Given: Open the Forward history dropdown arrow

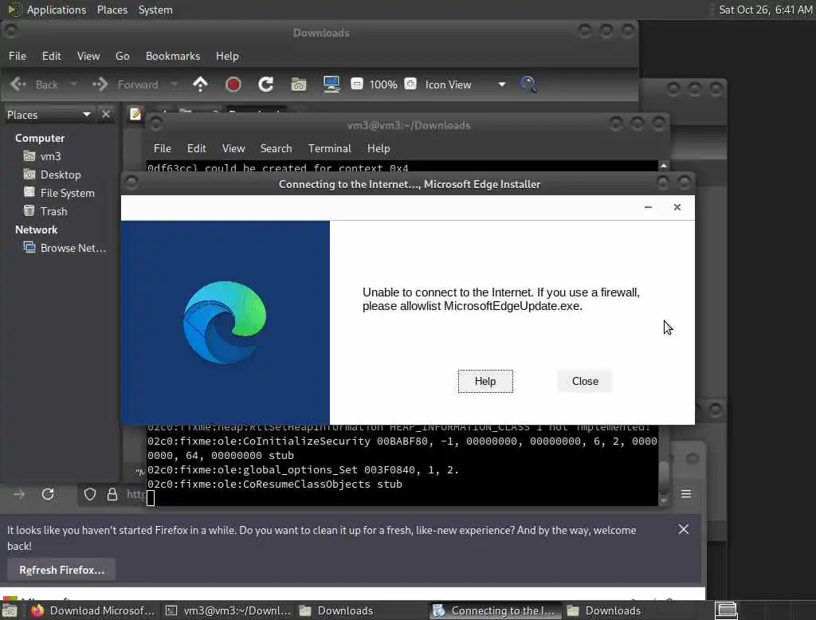Looking at the screenshot, I should tap(175, 84).
